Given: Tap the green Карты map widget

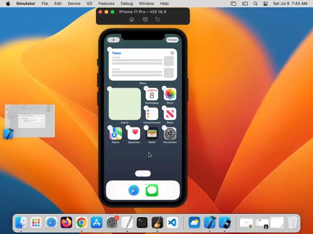Looking at the screenshot, I should click(x=125, y=104).
